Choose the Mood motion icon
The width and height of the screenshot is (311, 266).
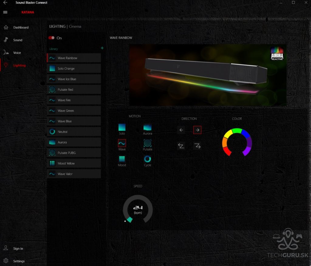122,159
